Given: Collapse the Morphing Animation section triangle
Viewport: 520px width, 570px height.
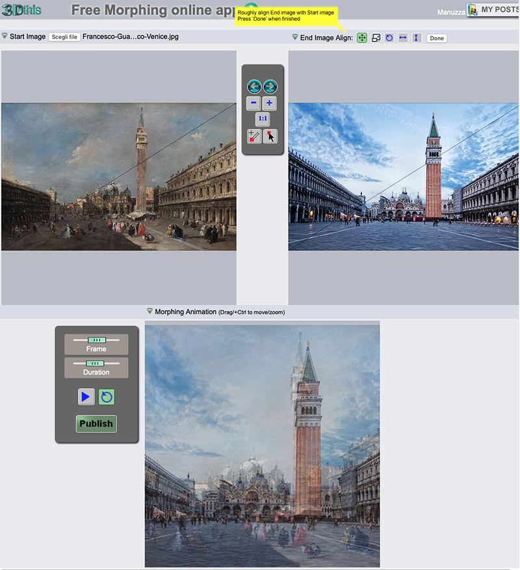Looking at the screenshot, I should pos(149,311).
